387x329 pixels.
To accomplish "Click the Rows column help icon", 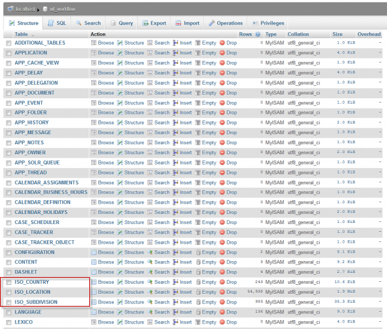I will click(258, 34).
